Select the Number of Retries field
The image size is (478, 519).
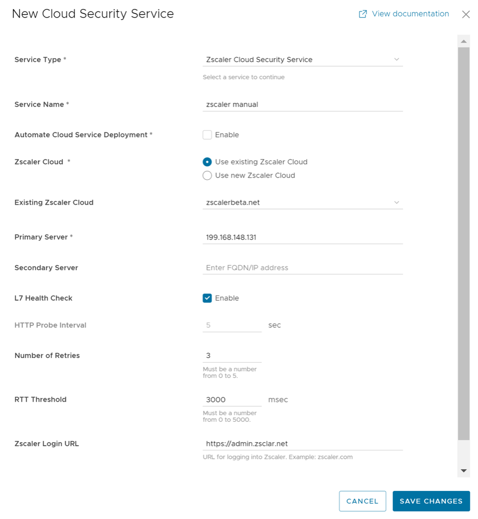point(232,356)
